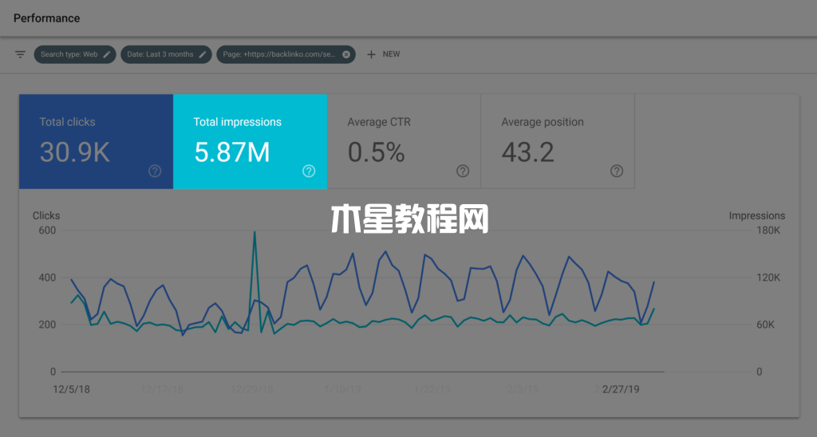This screenshot has height=437, width=817.
Task: Enable the Average CTR metric card
Action: pyautogui.click(x=404, y=141)
